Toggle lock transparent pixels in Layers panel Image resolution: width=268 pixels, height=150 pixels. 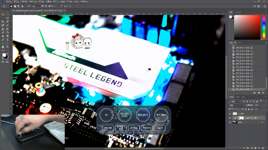(x=237, y=109)
